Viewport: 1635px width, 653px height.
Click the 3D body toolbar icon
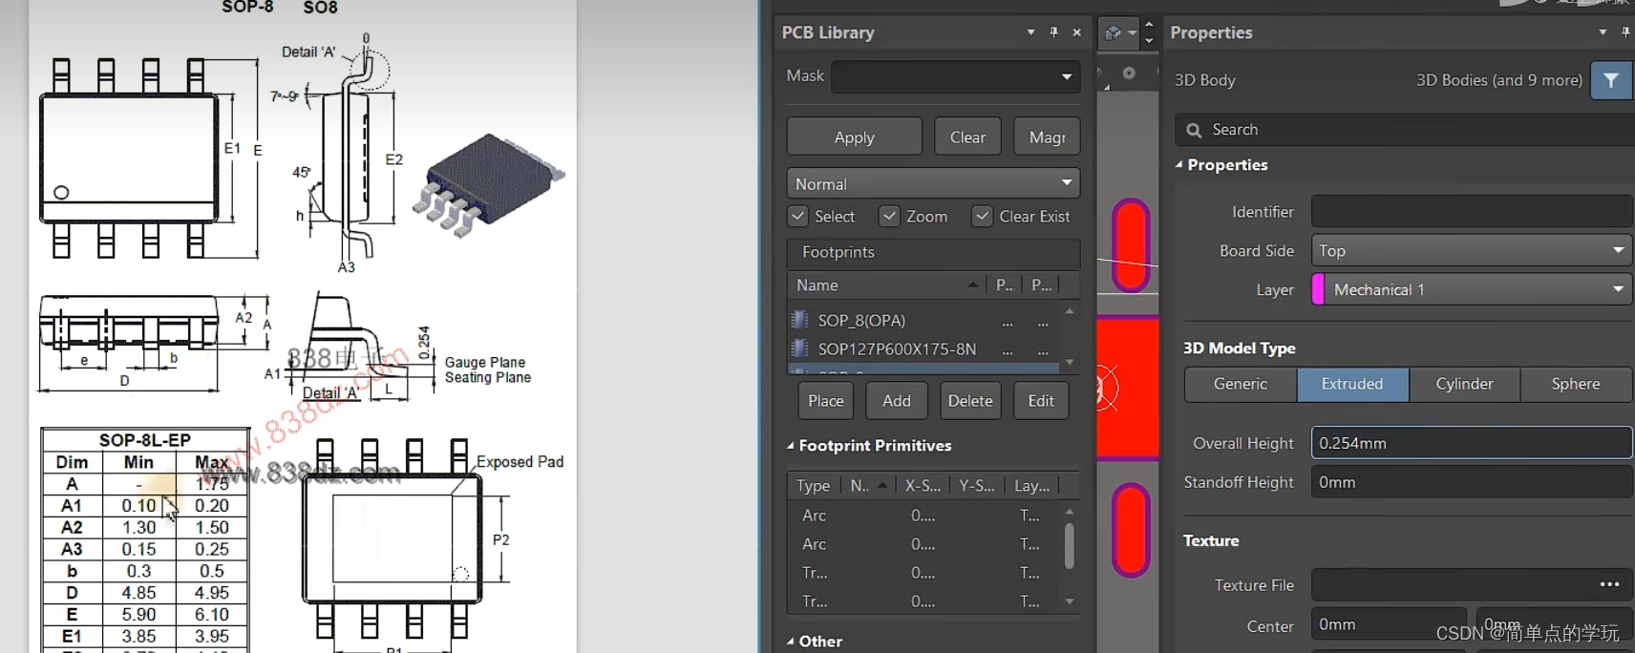coord(1113,33)
